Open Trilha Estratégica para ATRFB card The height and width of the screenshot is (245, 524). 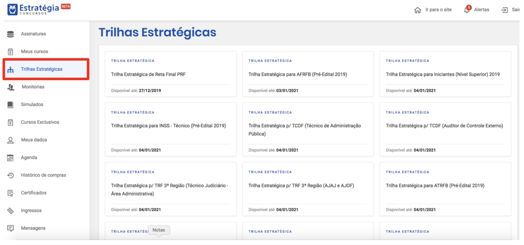tap(446, 189)
